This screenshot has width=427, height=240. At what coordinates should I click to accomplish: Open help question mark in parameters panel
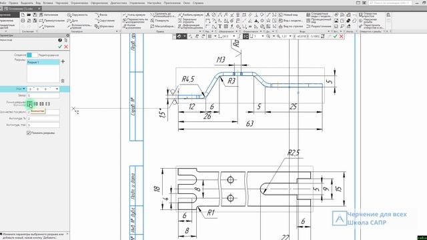(x=60, y=40)
